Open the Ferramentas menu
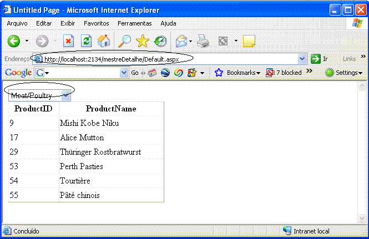The image size is (369, 239). 135,23
